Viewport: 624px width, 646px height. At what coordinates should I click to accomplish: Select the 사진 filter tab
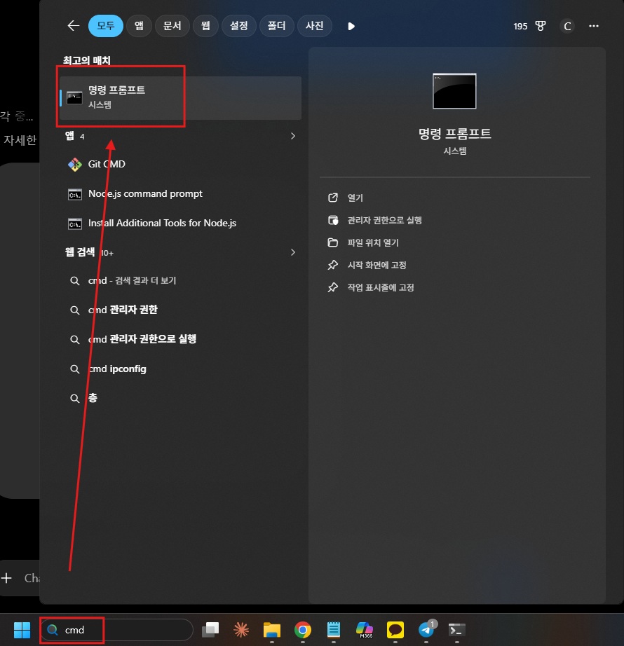[315, 26]
